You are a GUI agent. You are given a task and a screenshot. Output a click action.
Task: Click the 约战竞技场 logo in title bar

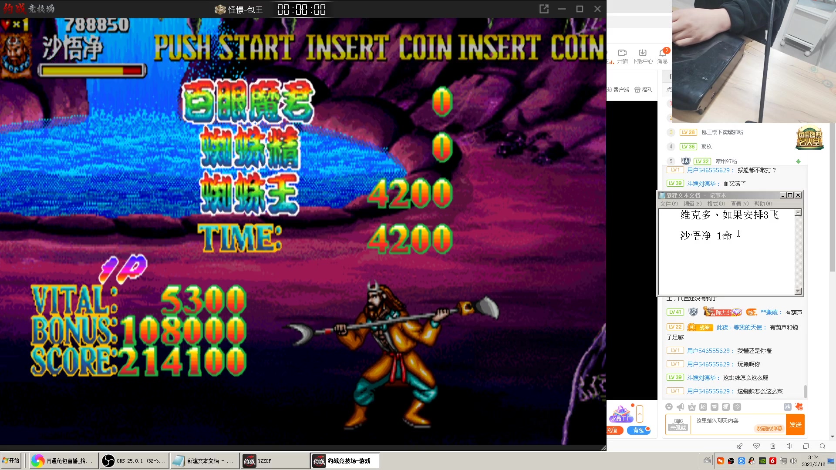click(x=29, y=8)
